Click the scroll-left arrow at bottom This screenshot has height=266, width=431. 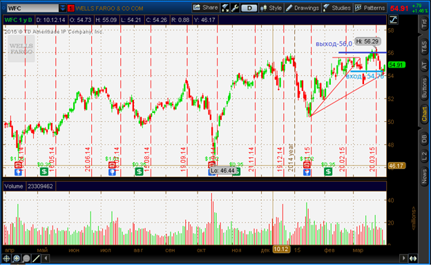pos(46,258)
